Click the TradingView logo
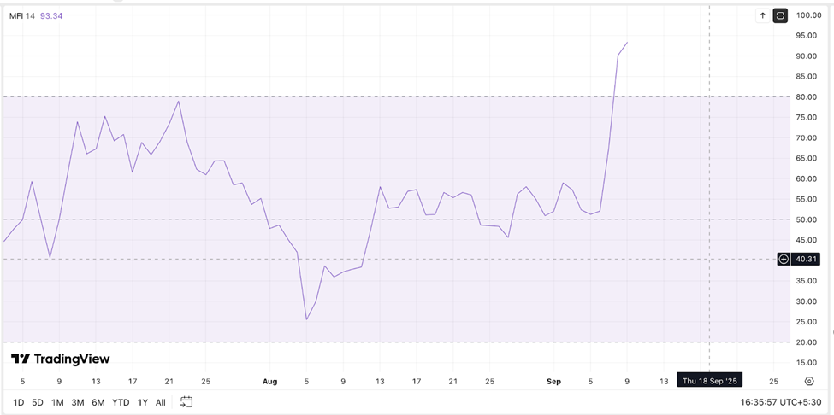Screen dimensions: 834x415 point(60,359)
